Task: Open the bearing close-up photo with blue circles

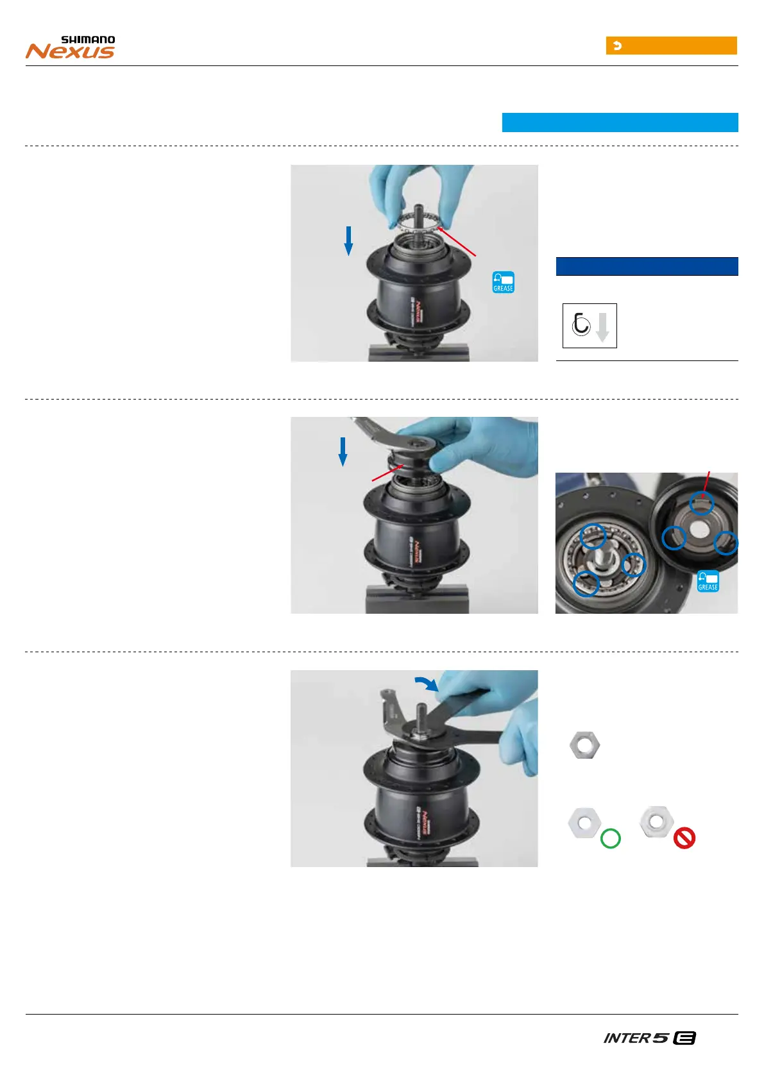Action: coord(647,543)
